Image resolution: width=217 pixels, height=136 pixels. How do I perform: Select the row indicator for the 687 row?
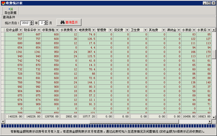pos(3,34)
